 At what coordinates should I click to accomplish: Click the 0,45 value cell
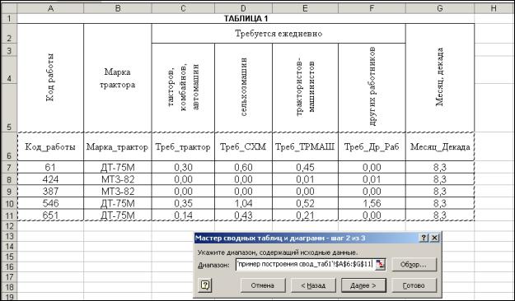(305, 167)
